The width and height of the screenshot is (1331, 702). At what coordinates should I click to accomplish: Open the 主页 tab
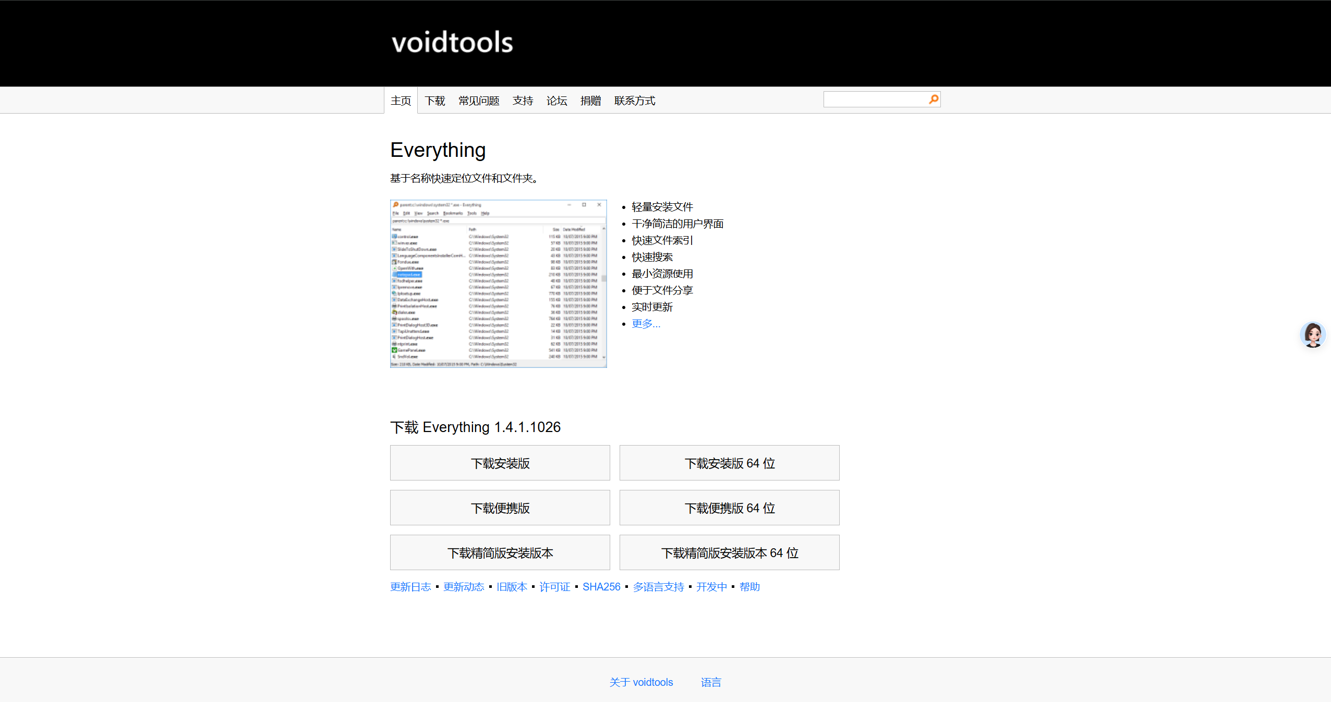pyautogui.click(x=401, y=101)
